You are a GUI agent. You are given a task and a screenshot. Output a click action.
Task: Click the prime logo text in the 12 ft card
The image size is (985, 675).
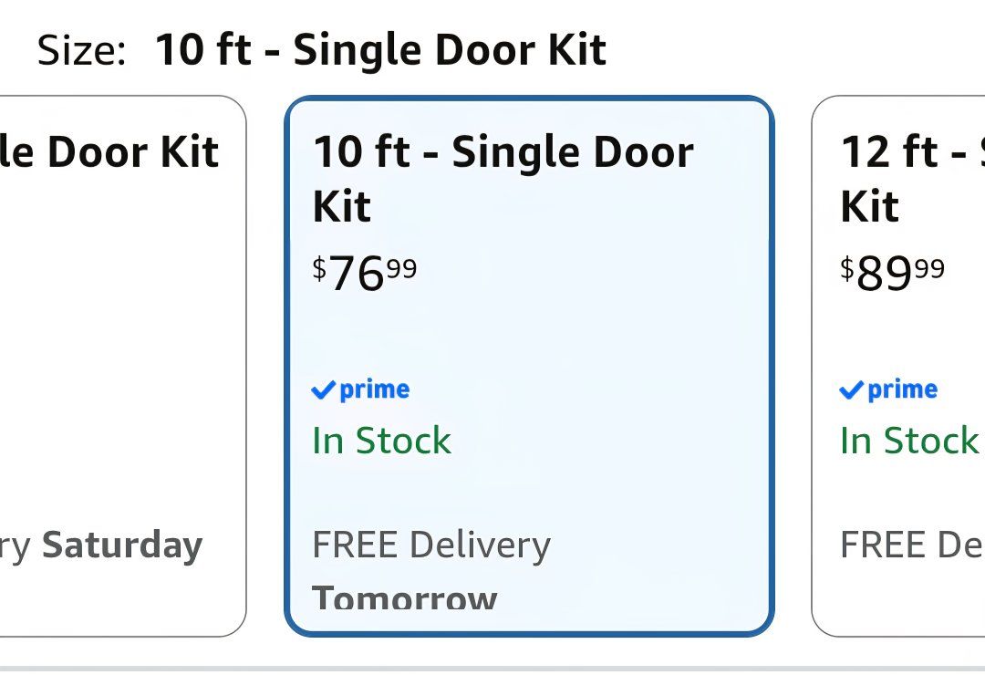coord(903,389)
